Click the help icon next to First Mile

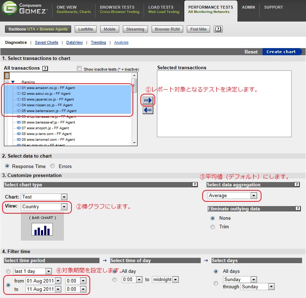218,29
